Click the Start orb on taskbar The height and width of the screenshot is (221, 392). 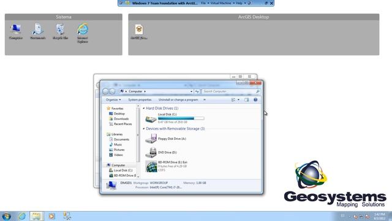pos(6,216)
